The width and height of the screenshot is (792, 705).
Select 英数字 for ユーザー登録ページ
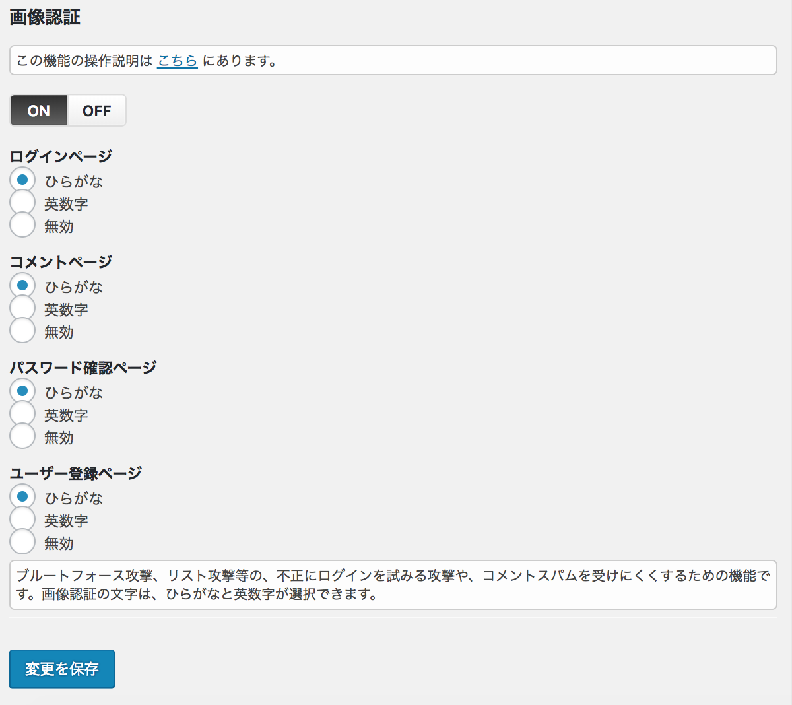pos(22,520)
